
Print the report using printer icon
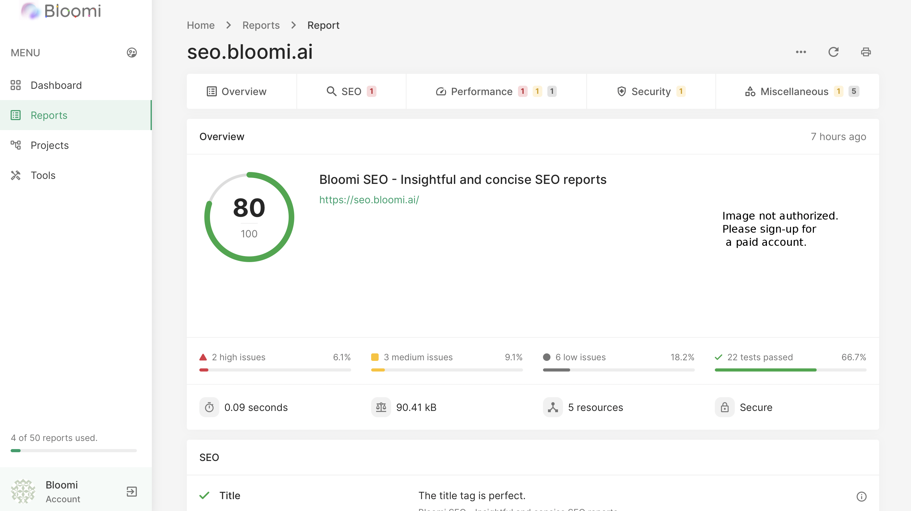pos(866,52)
